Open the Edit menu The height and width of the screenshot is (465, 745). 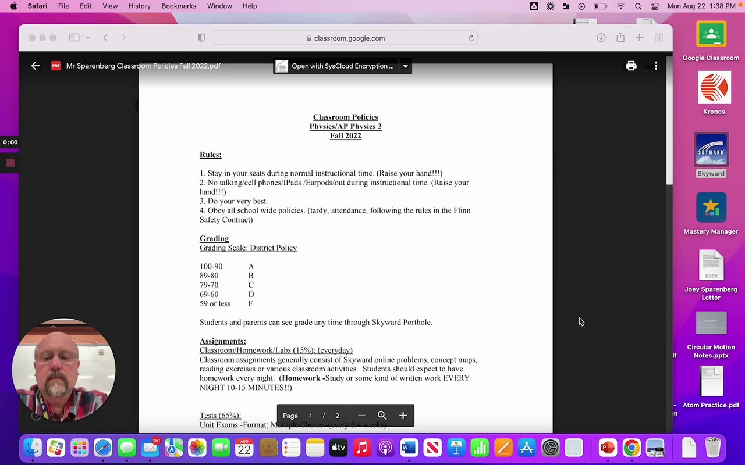tap(86, 6)
